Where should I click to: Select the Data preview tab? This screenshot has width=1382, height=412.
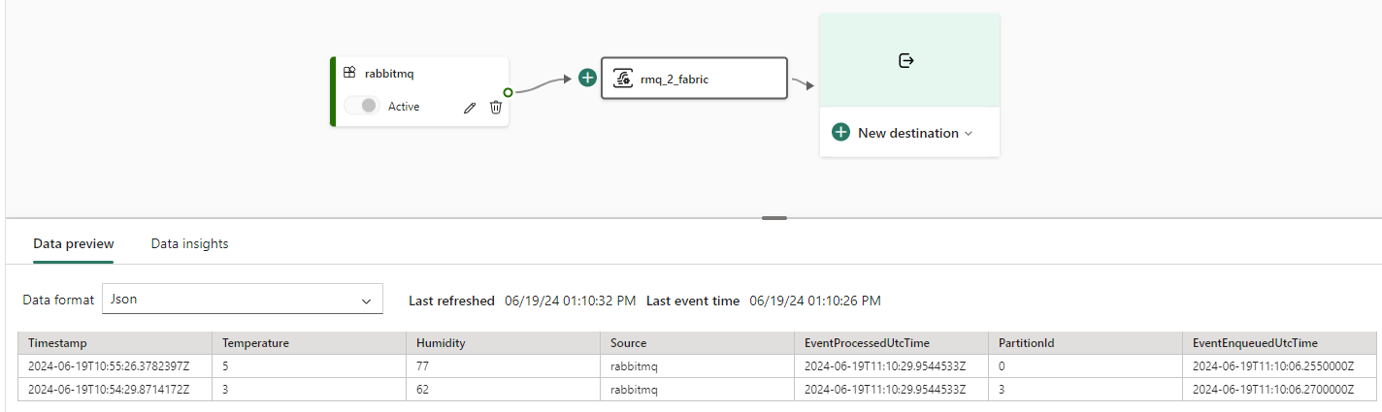pos(74,244)
